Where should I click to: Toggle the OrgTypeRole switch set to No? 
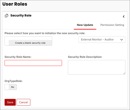11,87
